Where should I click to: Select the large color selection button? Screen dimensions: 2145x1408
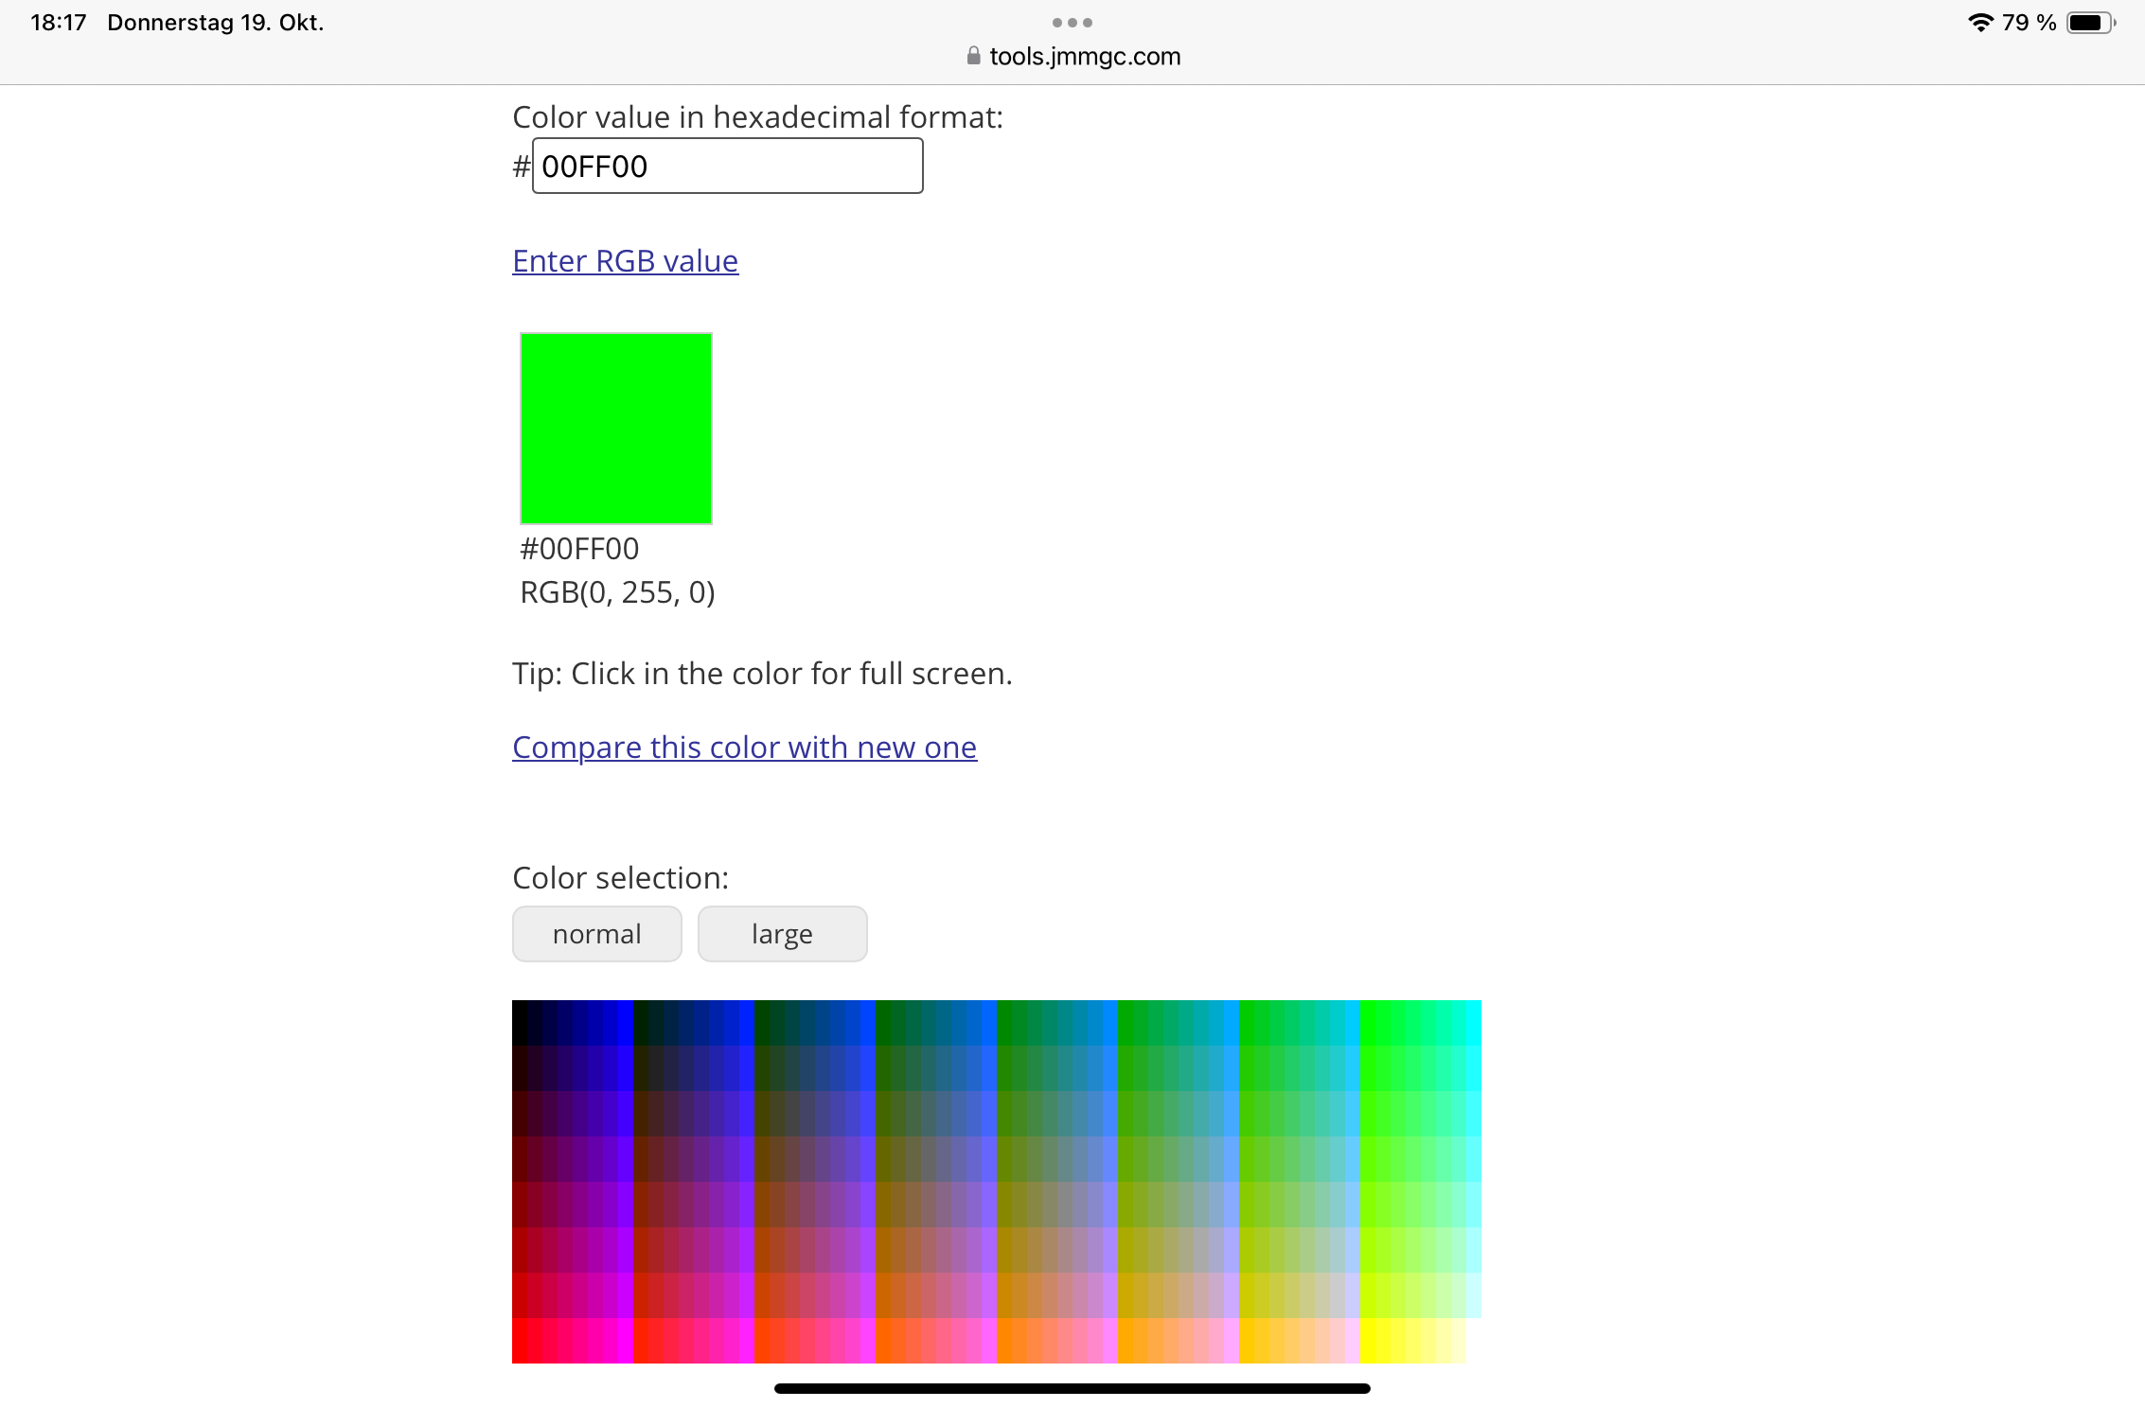pyautogui.click(x=782, y=934)
